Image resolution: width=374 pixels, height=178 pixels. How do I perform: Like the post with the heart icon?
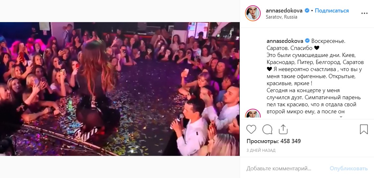pyautogui.click(x=251, y=130)
